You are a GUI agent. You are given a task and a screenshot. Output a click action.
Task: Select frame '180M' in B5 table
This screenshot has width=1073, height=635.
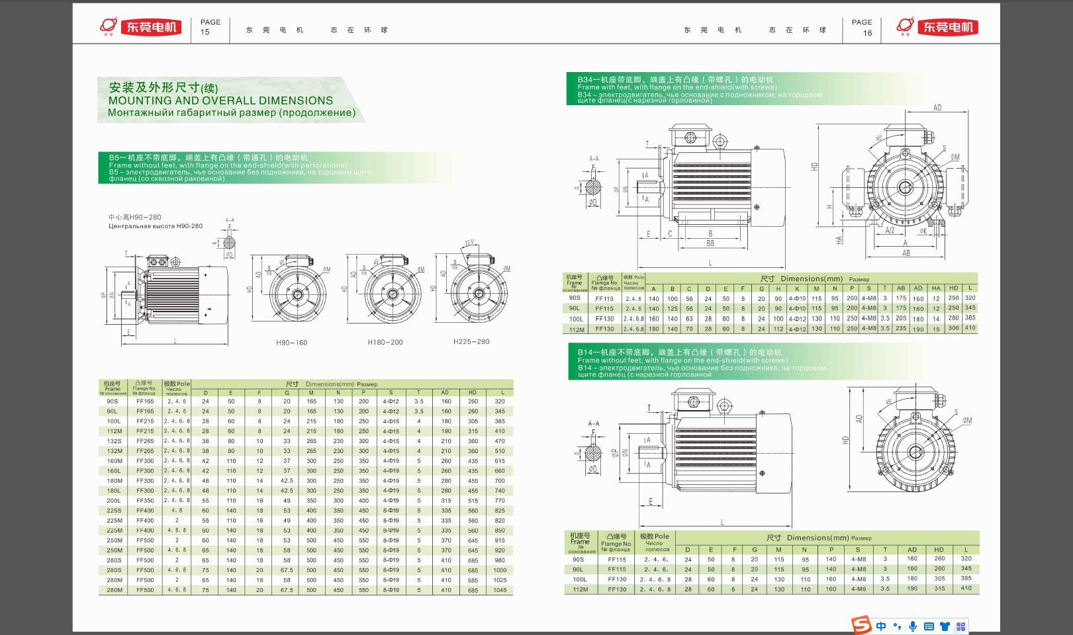[x=114, y=481]
